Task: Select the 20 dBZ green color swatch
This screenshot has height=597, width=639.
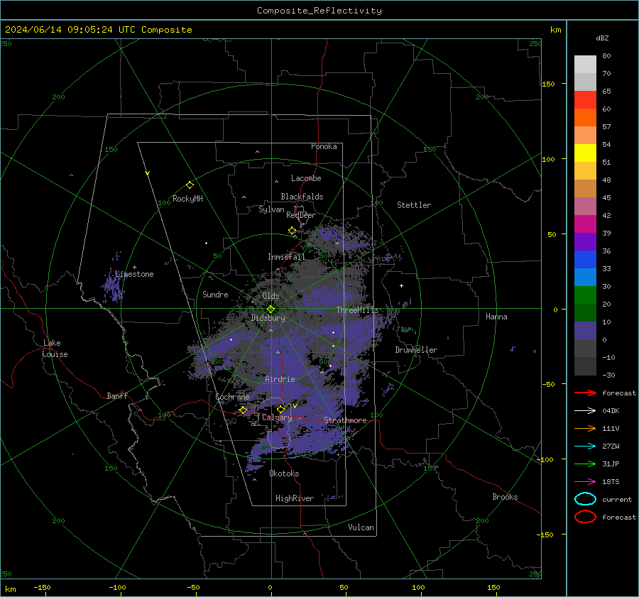Action: tap(585, 295)
